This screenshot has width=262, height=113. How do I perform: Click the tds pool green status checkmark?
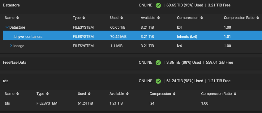(x=158, y=81)
